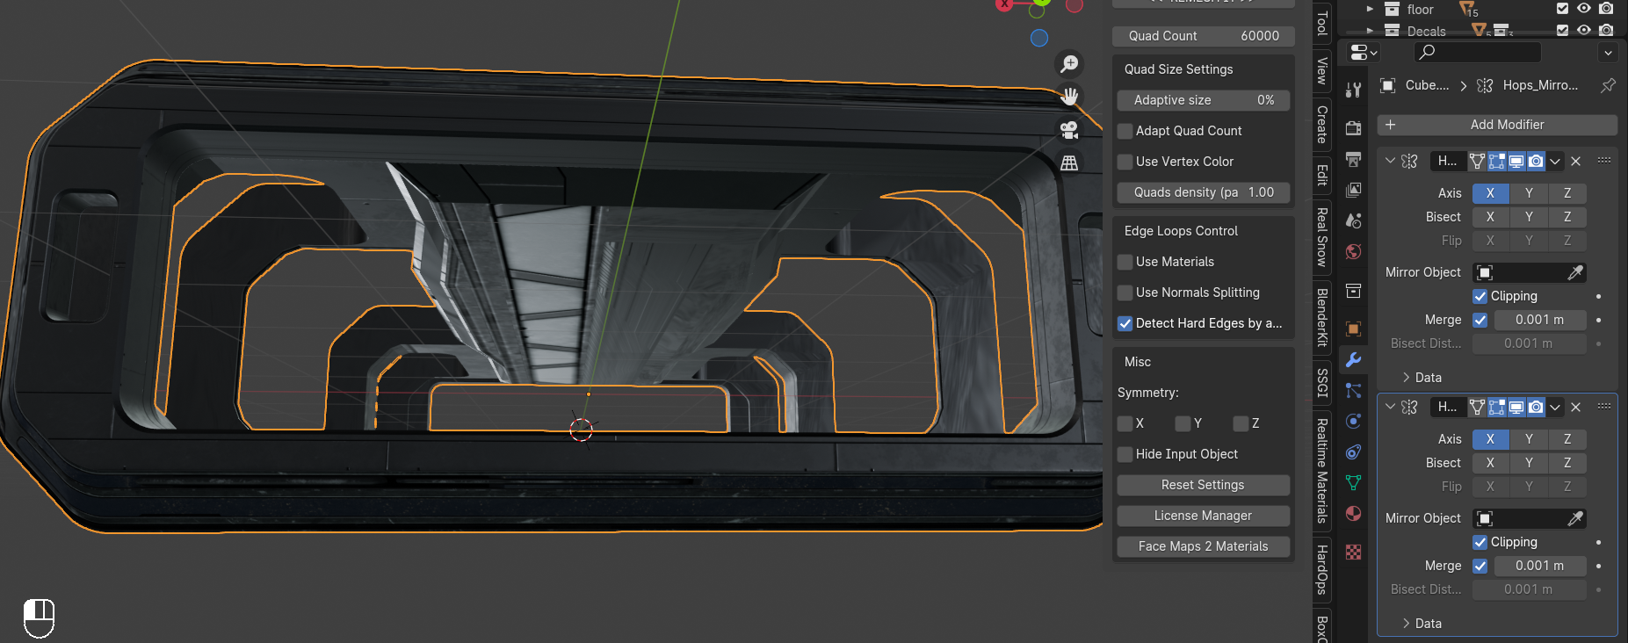Screen dimensions: 1628x643
Task: Open the first modifier's extra options dropdown
Action: tap(1555, 161)
